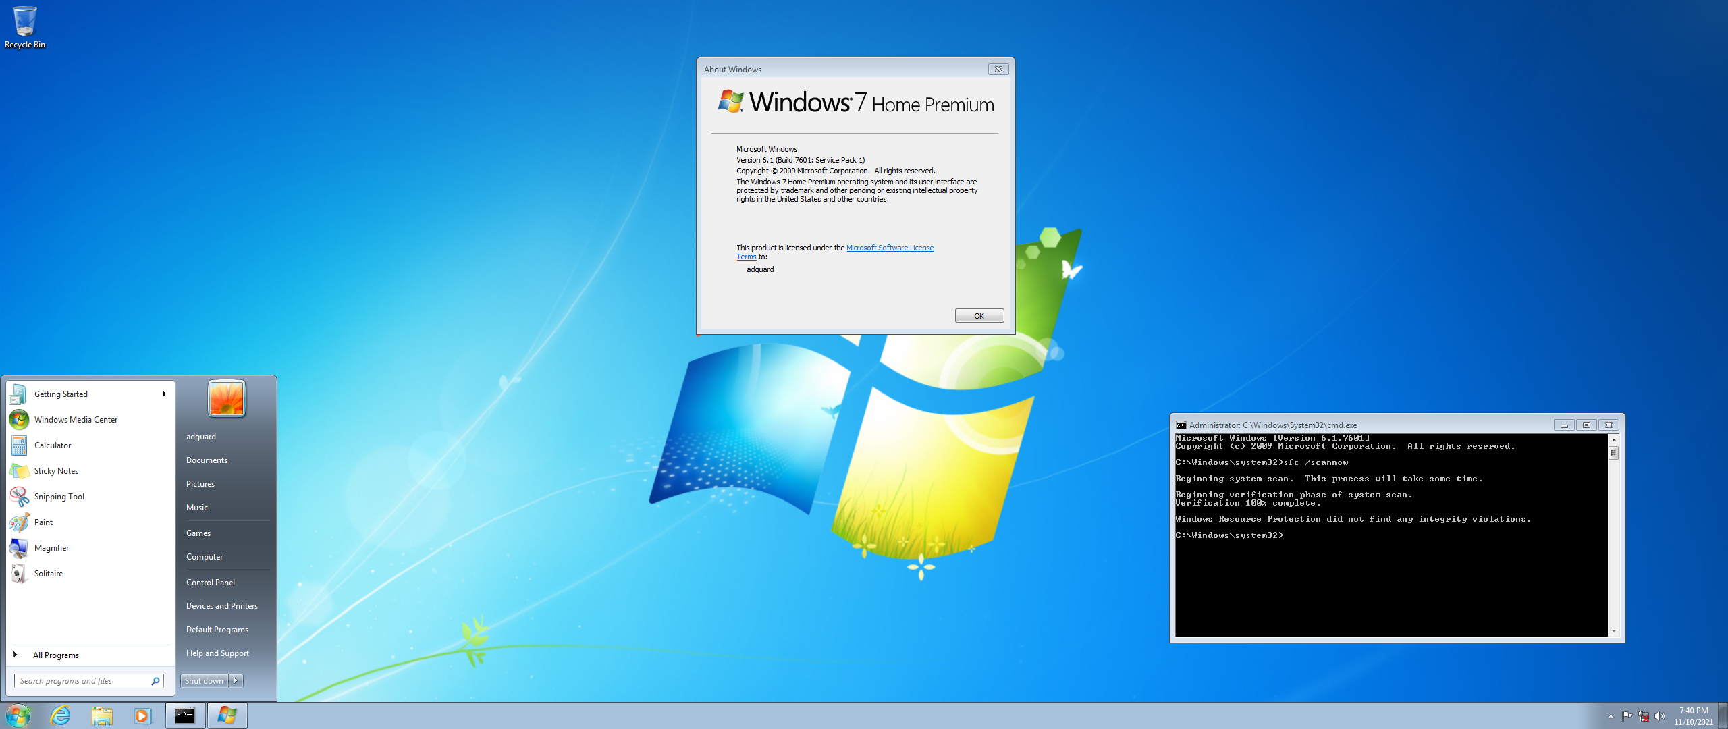Open Computer from Start menu
The image size is (1728, 729).
point(205,557)
